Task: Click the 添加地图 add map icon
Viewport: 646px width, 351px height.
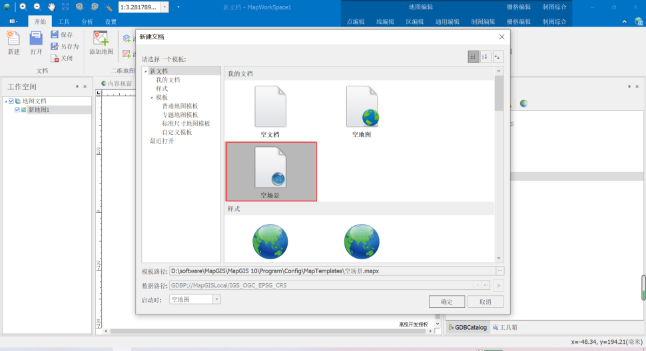Action: tap(101, 39)
